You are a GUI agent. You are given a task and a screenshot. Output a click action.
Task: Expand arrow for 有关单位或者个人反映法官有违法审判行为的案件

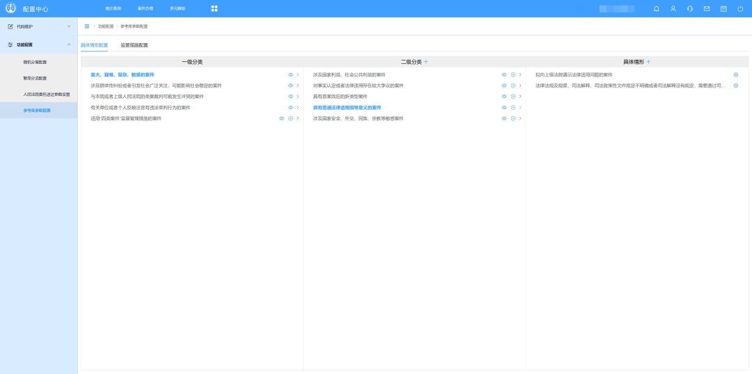pyautogui.click(x=298, y=108)
